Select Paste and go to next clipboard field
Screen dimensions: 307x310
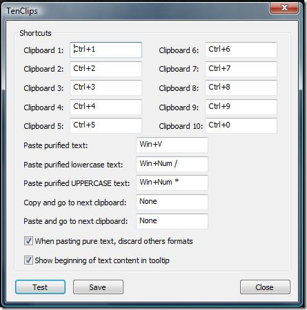pos(172,221)
